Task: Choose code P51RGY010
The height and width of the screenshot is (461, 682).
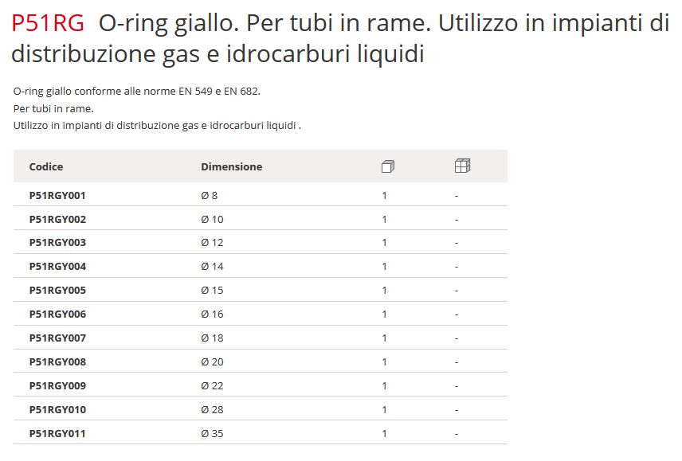Action: pyautogui.click(x=57, y=410)
